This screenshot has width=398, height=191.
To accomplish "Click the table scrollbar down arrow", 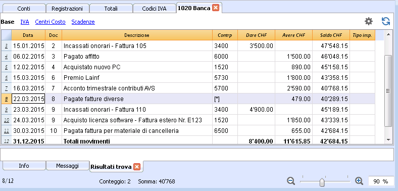I will [x=388, y=139].
